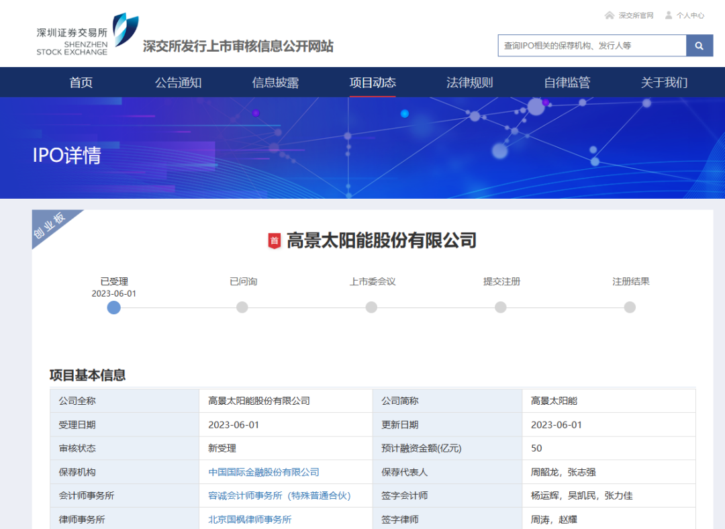Click the 签字律师 label
The image size is (725, 529).
(399, 520)
